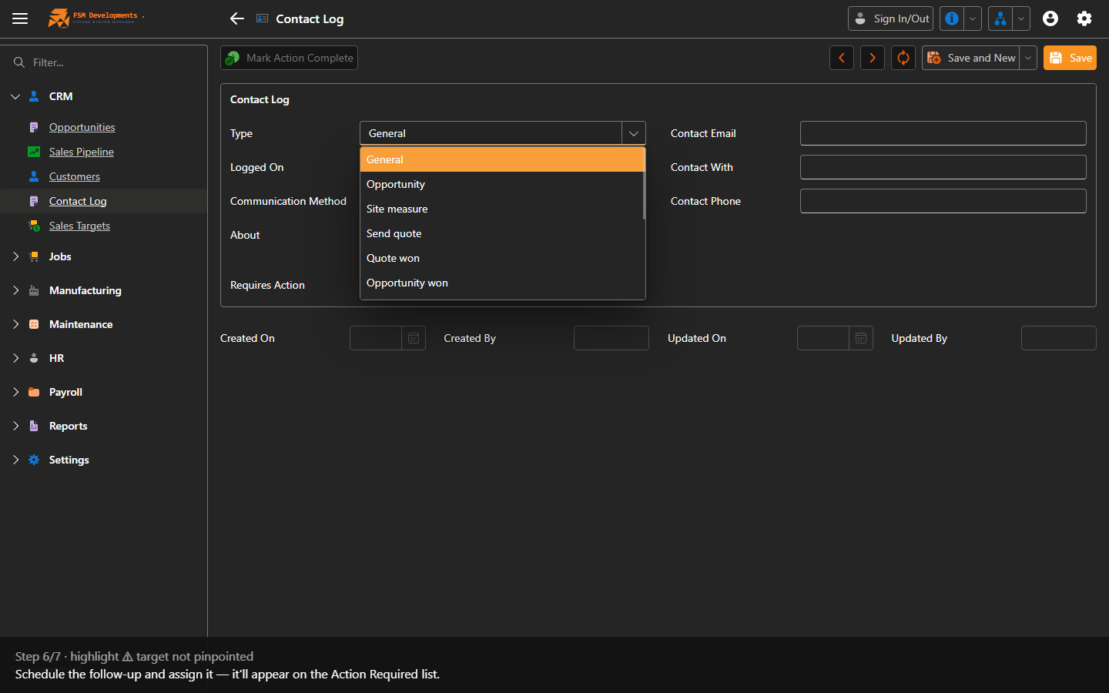Viewport: 1109px width, 693px height.
Task: Click the Created By field
Action: pyautogui.click(x=611, y=338)
